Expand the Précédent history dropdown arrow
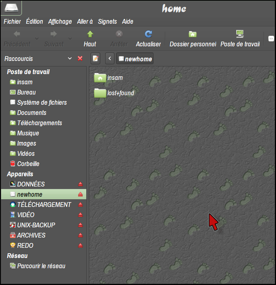 pyautogui.click(x=37, y=38)
